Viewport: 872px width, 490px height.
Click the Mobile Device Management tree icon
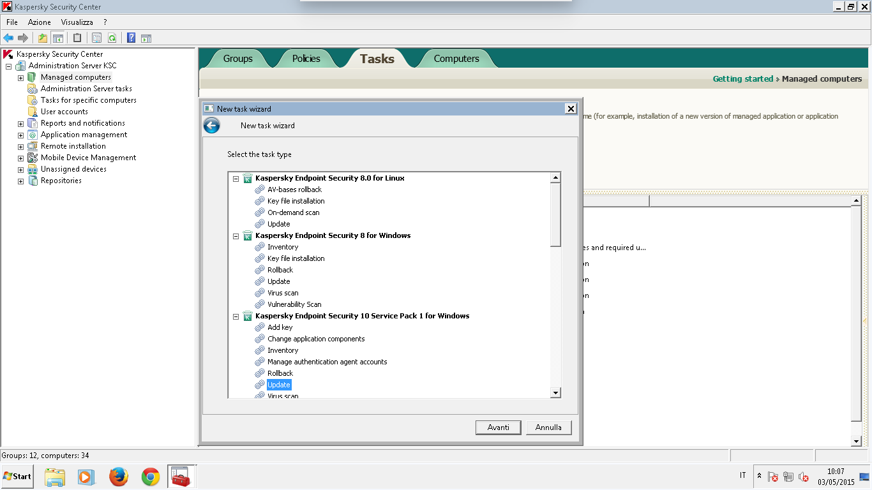tap(33, 158)
